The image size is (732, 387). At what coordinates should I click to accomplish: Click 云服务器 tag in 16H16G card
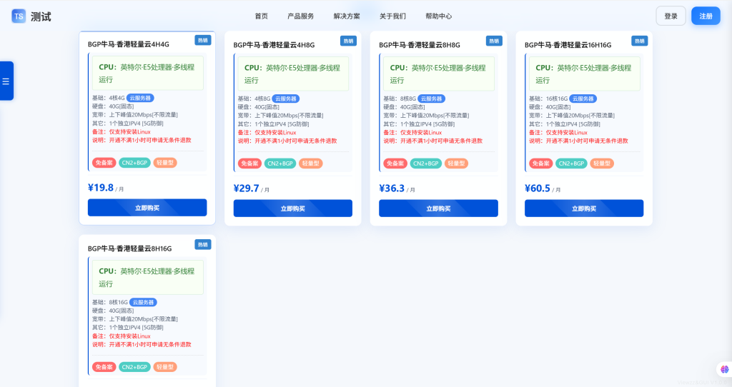tap(583, 99)
